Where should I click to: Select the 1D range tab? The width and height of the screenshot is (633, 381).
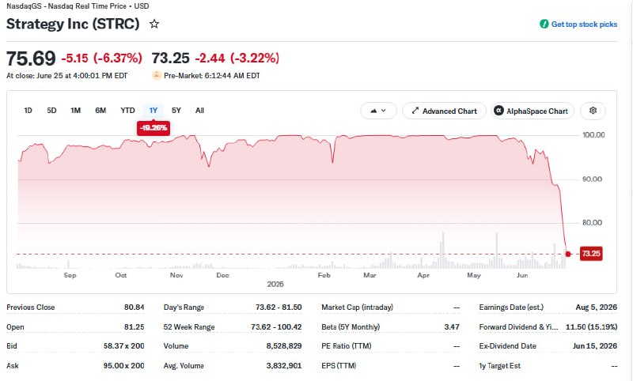click(28, 111)
